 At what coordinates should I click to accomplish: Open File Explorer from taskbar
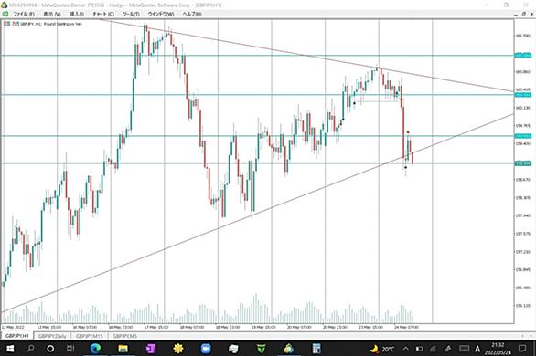pyautogui.click(x=123, y=349)
